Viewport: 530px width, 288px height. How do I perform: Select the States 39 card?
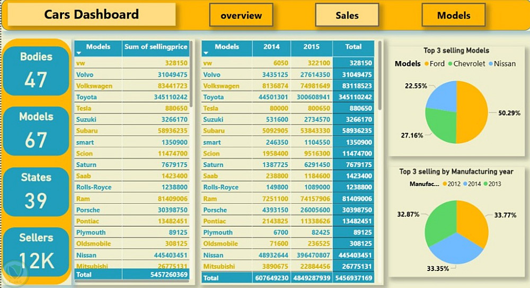(36, 191)
